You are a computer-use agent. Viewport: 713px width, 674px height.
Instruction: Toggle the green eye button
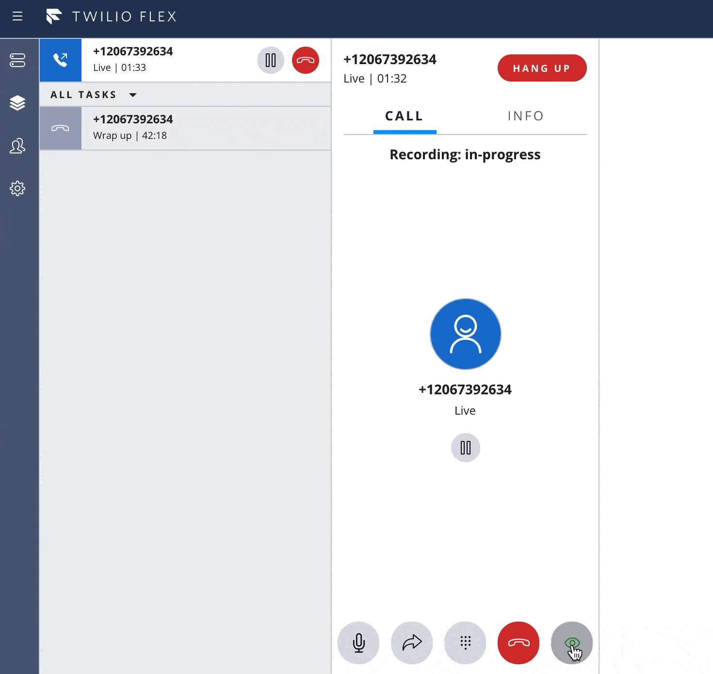click(x=572, y=643)
